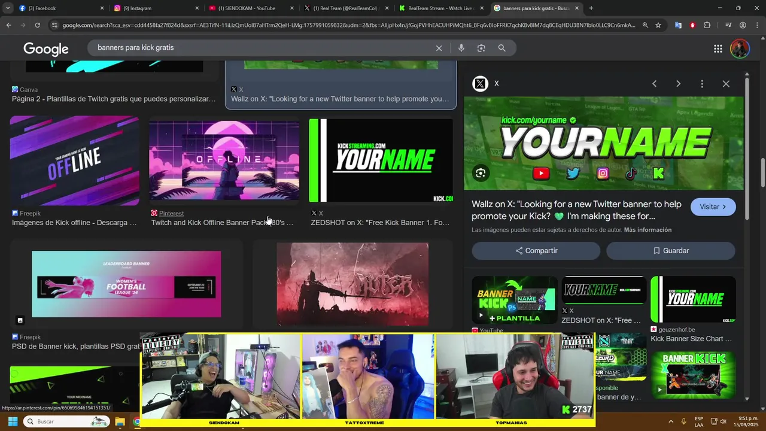Open volume control in system tray

click(723, 421)
